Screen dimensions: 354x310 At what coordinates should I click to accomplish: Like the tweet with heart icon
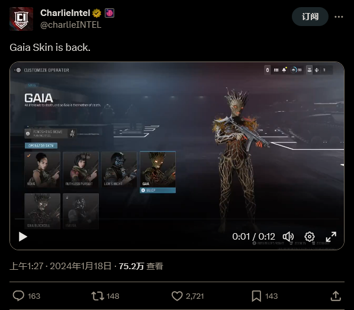177,296
